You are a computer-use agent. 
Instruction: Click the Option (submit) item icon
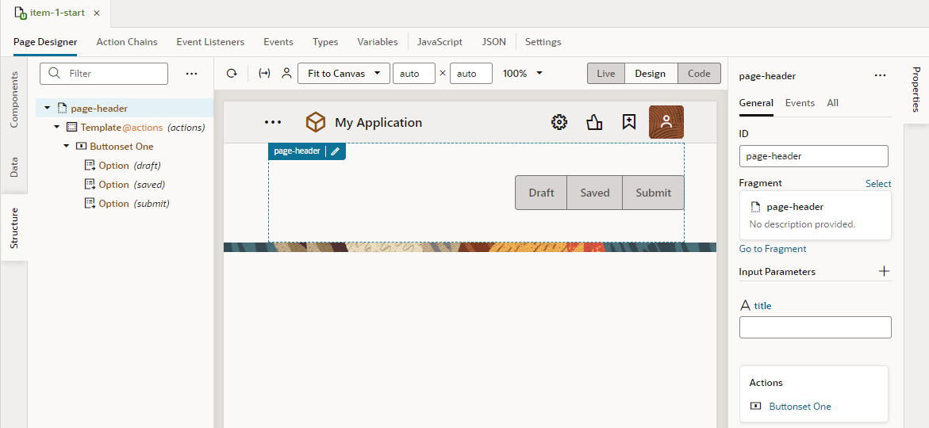tap(90, 203)
